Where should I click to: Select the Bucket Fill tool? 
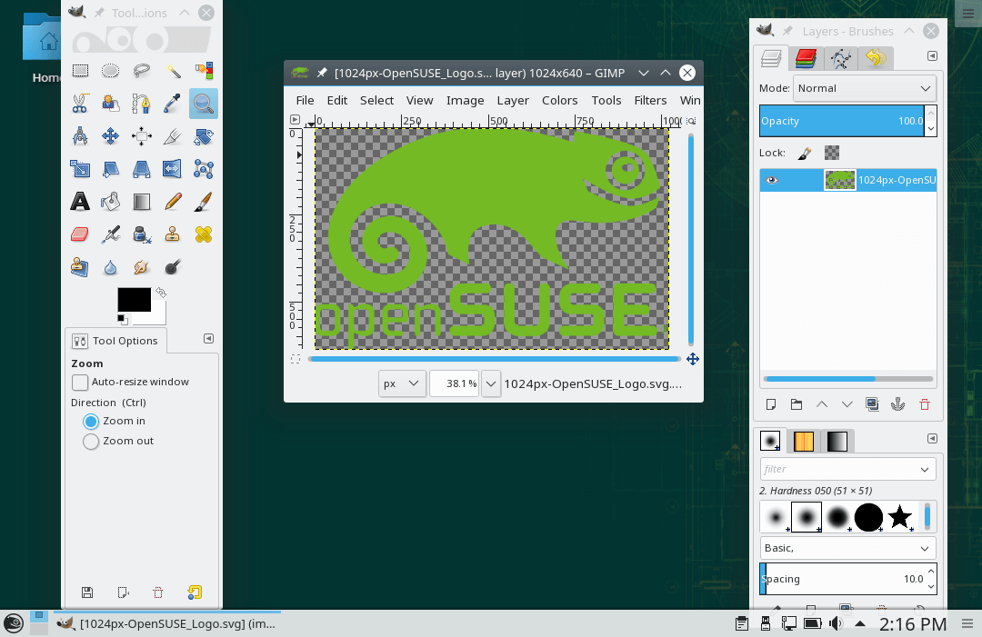[x=110, y=202]
